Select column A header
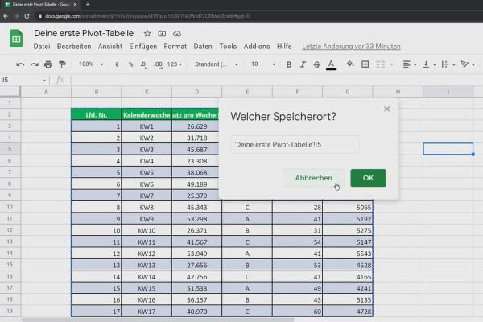This screenshot has height=322, width=483. tap(46, 92)
